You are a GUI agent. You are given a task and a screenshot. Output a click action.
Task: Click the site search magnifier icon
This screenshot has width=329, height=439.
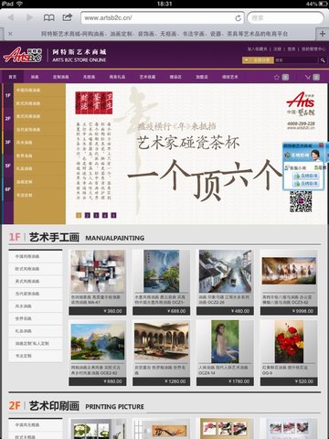tap(323, 60)
